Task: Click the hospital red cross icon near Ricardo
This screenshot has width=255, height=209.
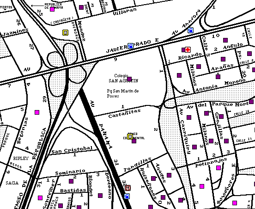Action: (x=188, y=49)
